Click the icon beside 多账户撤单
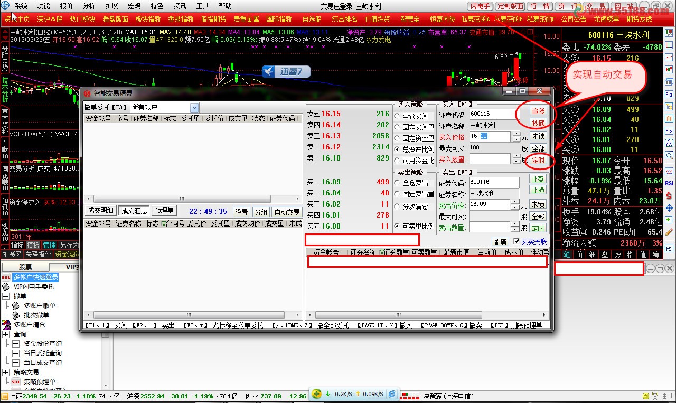The image size is (676, 403). (x=16, y=305)
